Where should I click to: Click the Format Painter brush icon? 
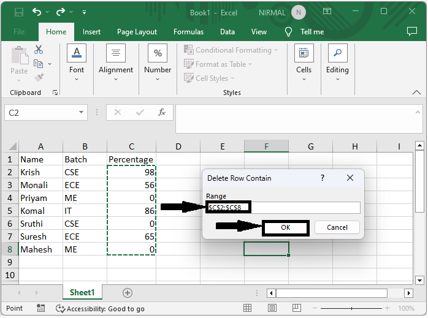[39, 78]
